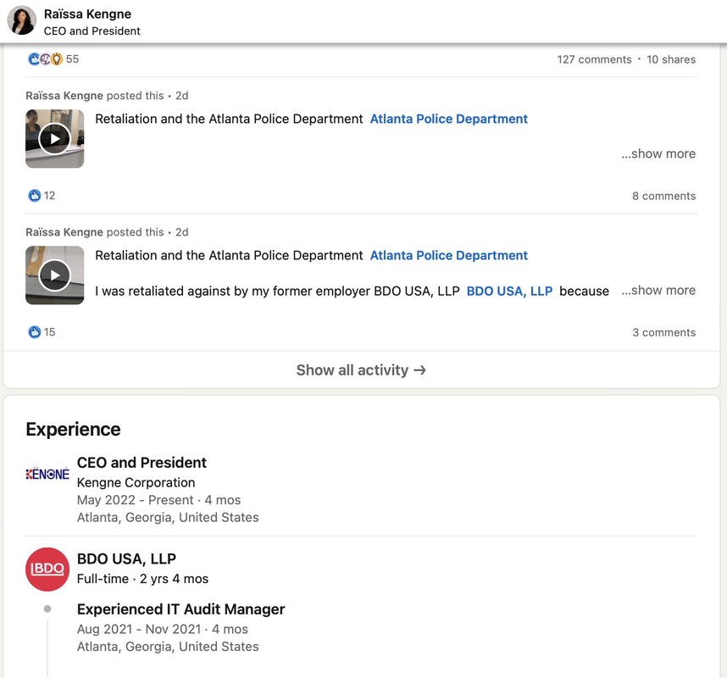727x678 pixels.
Task: Click the reaction icons next to 55
Action: [46, 58]
